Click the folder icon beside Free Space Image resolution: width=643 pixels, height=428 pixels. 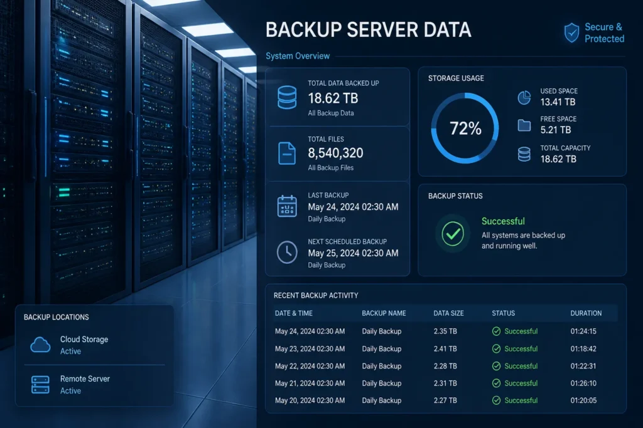pyautogui.click(x=524, y=125)
